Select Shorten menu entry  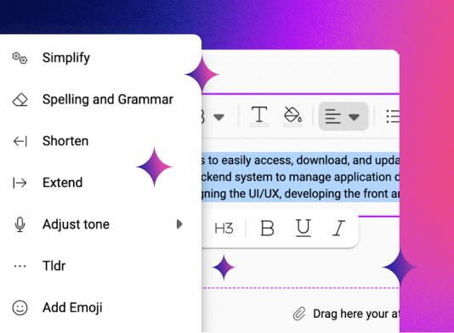[65, 141]
